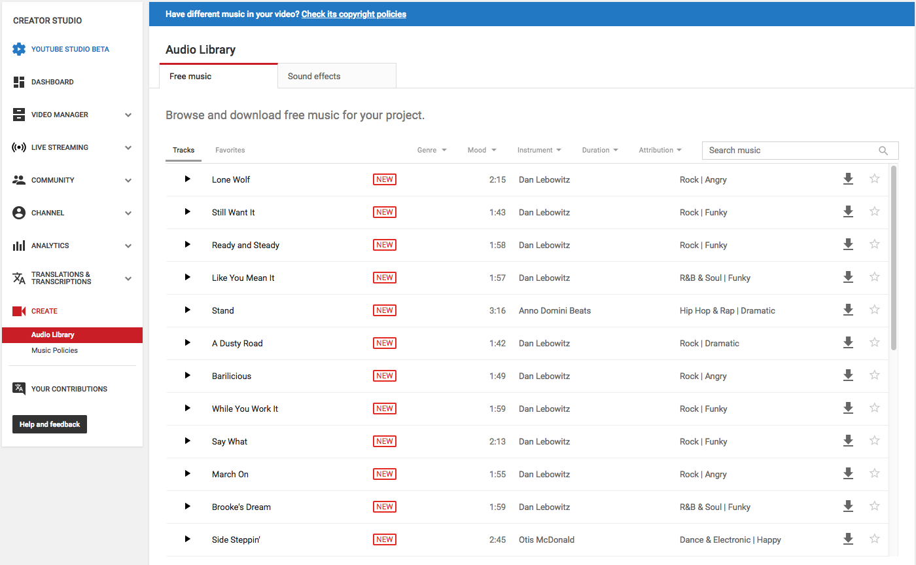Star the March On track
916x565 pixels.
coord(875,473)
